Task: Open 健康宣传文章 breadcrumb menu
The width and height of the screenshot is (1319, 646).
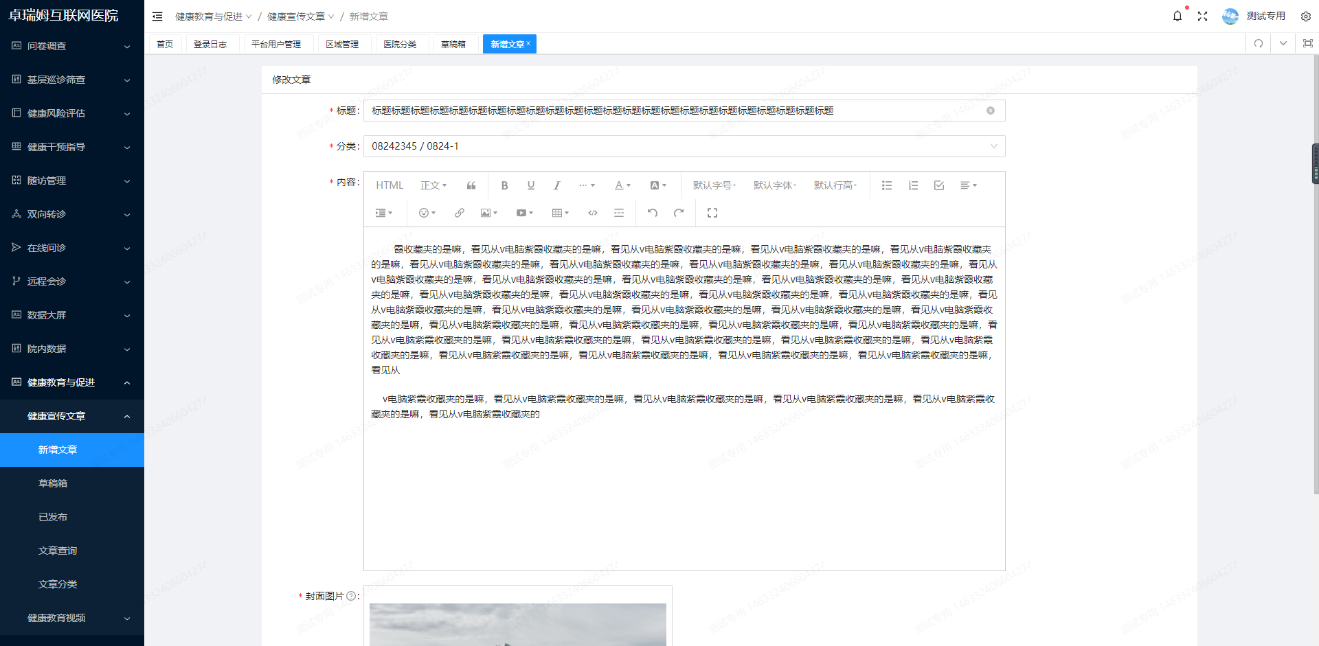Action: 300,16
